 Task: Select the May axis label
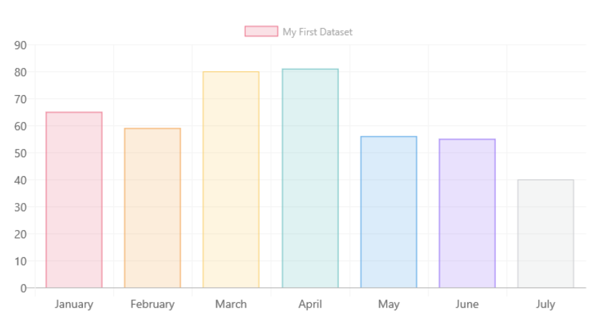pyautogui.click(x=388, y=304)
